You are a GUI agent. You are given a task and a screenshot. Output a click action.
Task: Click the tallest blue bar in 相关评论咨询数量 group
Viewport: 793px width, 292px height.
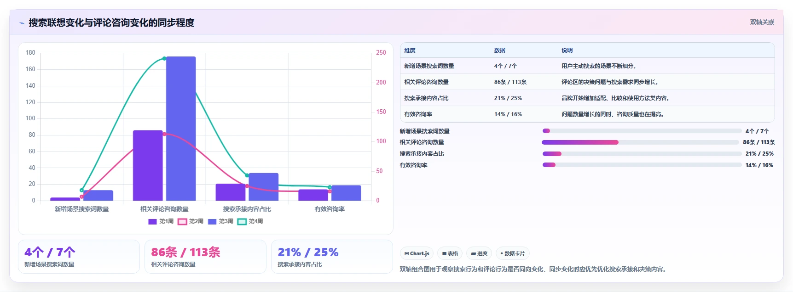point(181,129)
